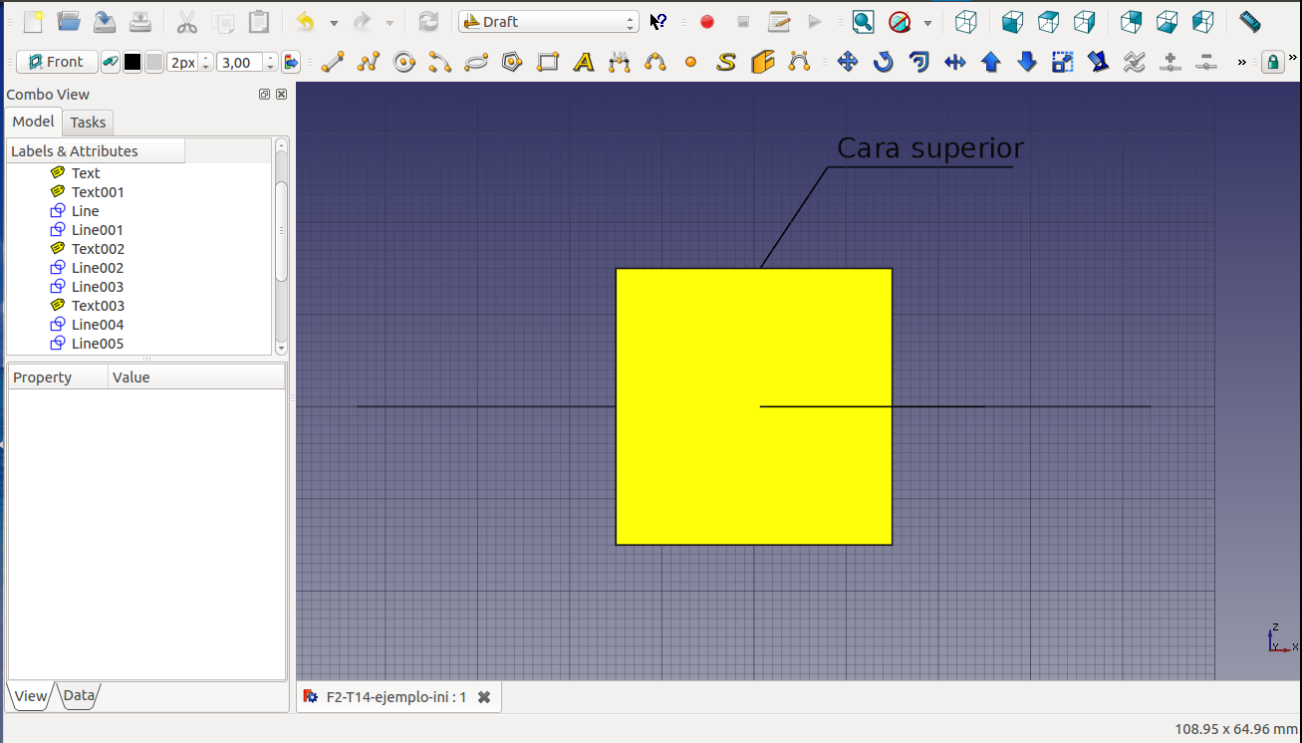Select the Circle drawing tool
The width and height of the screenshot is (1302, 743).
click(x=404, y=63)
